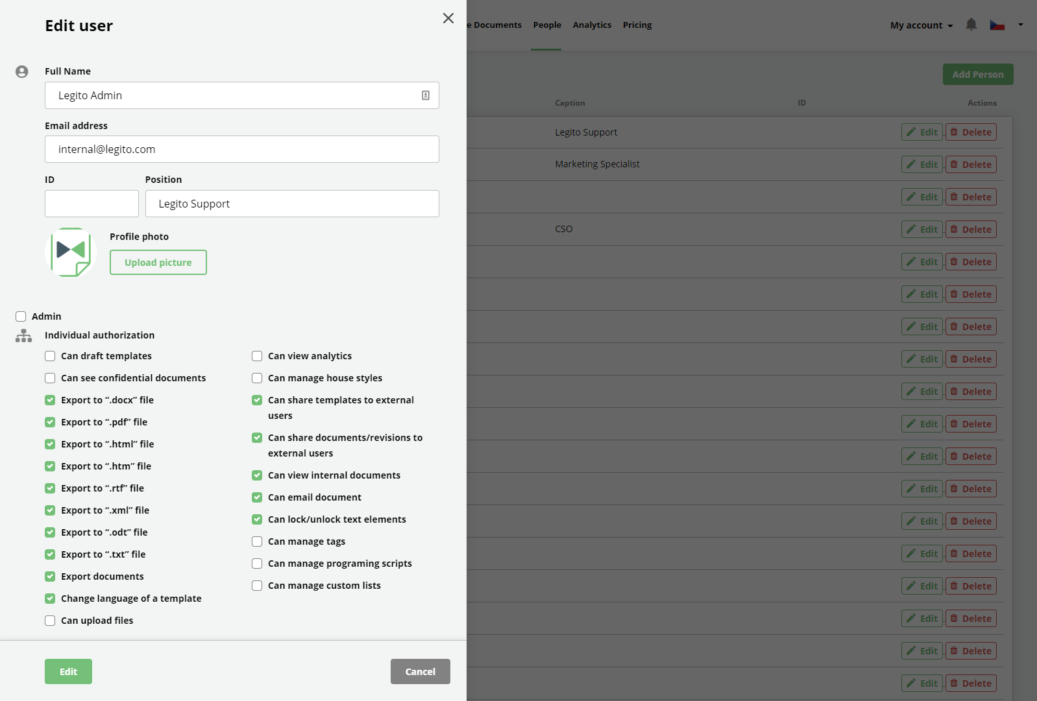Click the Actions column header
This screenshot has width=1037, height=701.
point(982,103)
